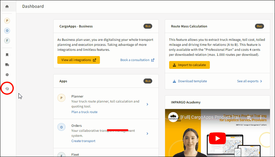This screenshot has width=275, height=157.
Task: Click the Dashboard page heading
Action: [33, 7]
